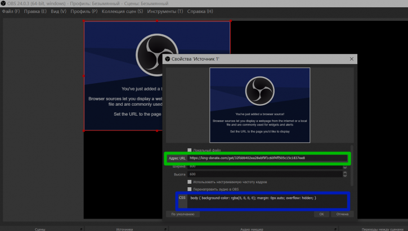Open the Вид (V) menu
Viewport: 408px width, 231px height.
[59, 11]
